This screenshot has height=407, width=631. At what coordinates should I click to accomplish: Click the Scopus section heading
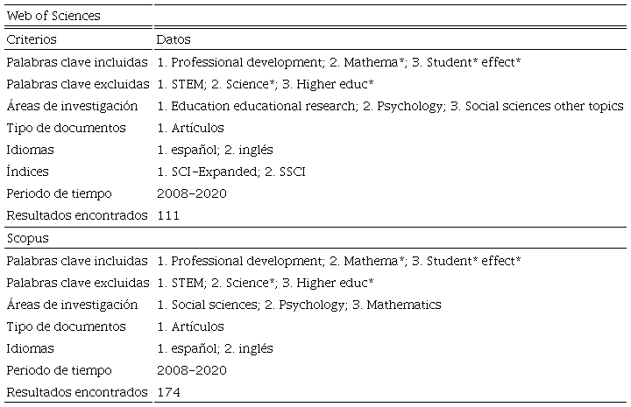(x=27, y=238)
